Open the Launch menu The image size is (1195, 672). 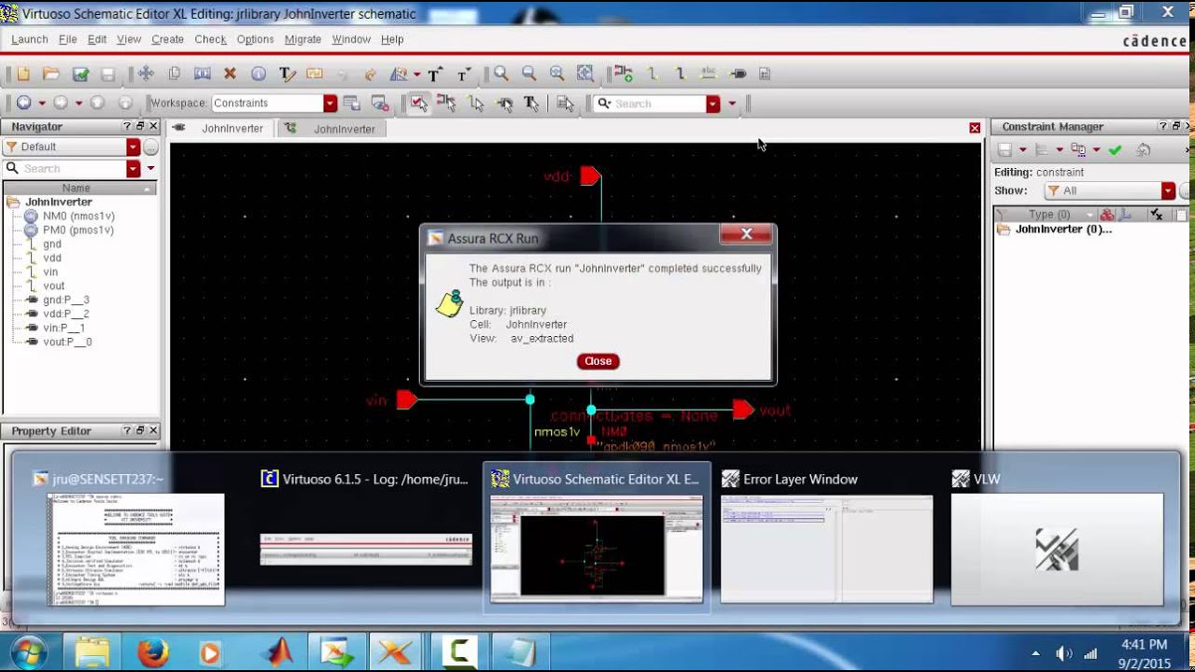[29, 39]
